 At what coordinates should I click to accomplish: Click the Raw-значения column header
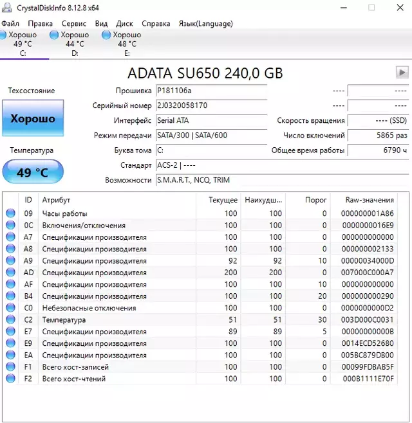[364, 200]
